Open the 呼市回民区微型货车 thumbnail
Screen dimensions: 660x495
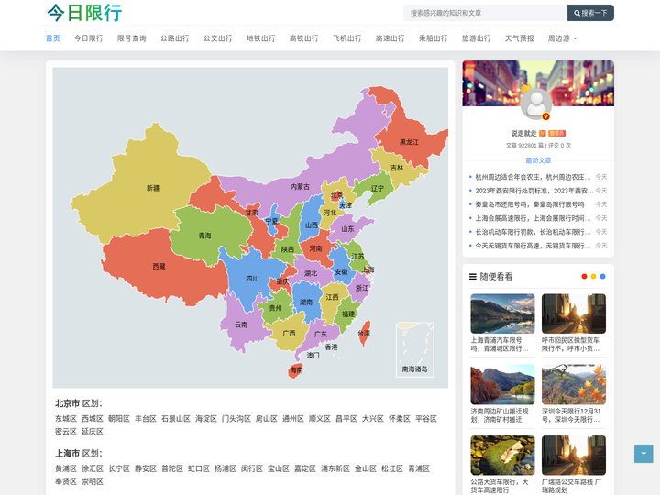point(574,313)
